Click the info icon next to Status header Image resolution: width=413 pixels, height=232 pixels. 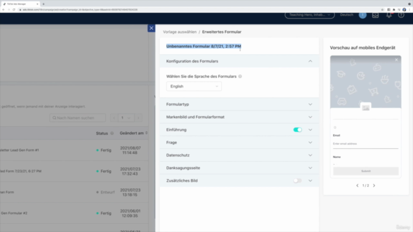click(x=112, y=133)
